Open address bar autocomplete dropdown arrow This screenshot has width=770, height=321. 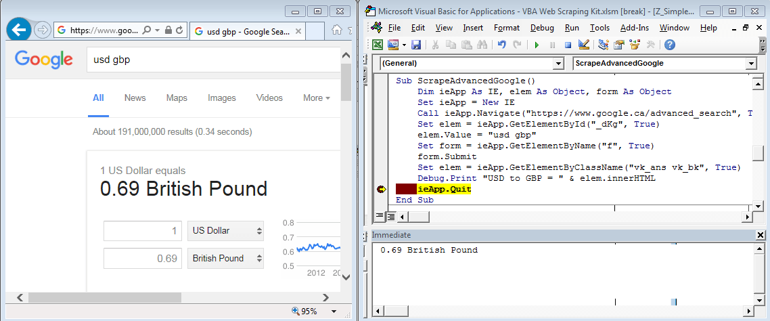point(157,30)
